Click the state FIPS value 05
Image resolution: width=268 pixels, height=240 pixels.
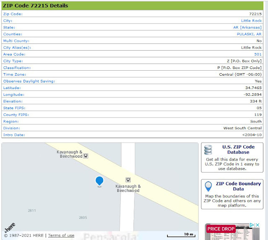point(259,108)
